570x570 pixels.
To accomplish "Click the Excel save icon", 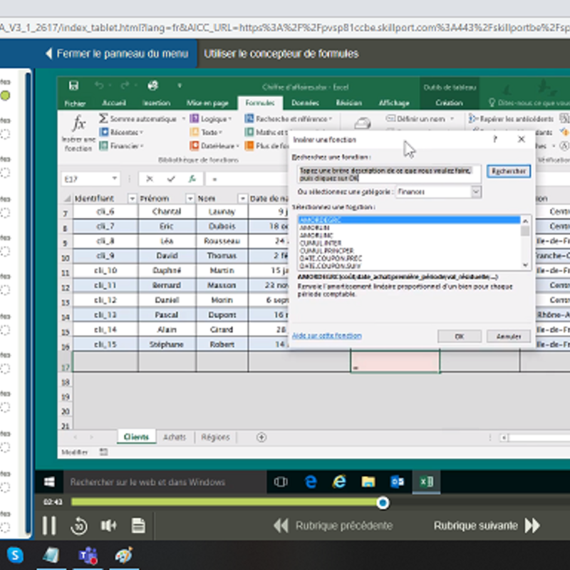I will pos(73,85).
